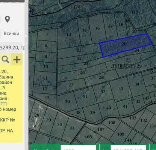Click parcel 178 at top of map
This screenshot has width=156, height=150.
pyautogui.click(x=77, y=7)
